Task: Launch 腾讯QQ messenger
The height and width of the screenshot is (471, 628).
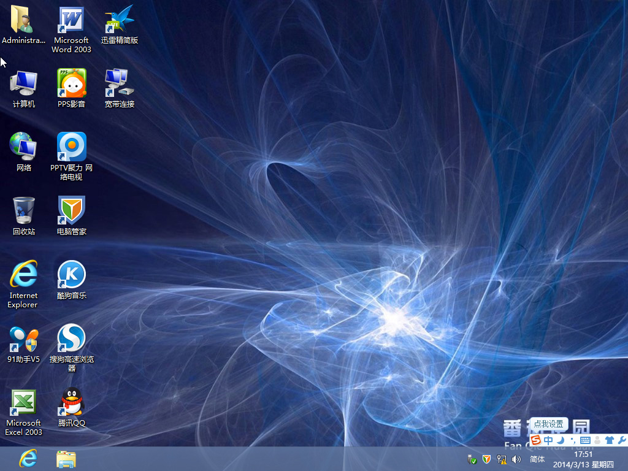Action: tap(71, 405)
